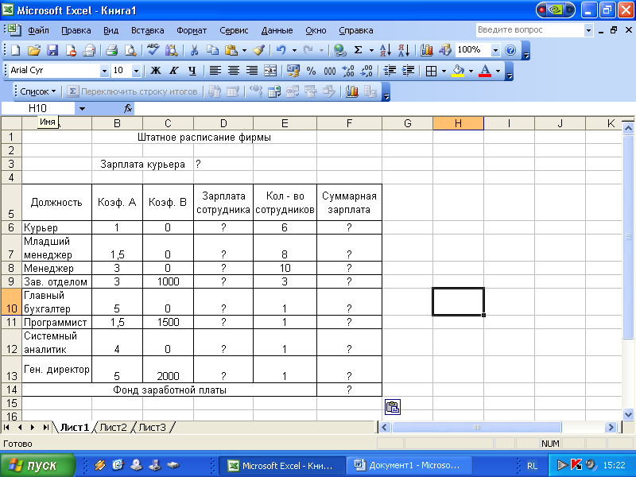636x477 pixels.
Task: Switch to Лист3 sheet tab
Action: coord(153,427)
